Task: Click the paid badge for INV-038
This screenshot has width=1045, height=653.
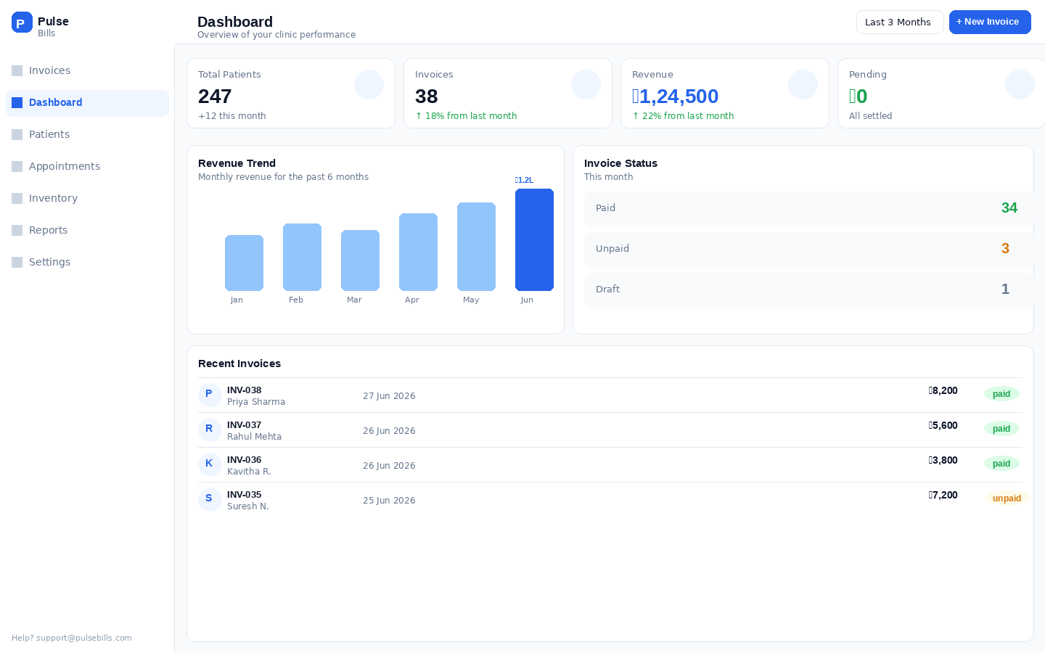Action: [x=1001, y=394]
